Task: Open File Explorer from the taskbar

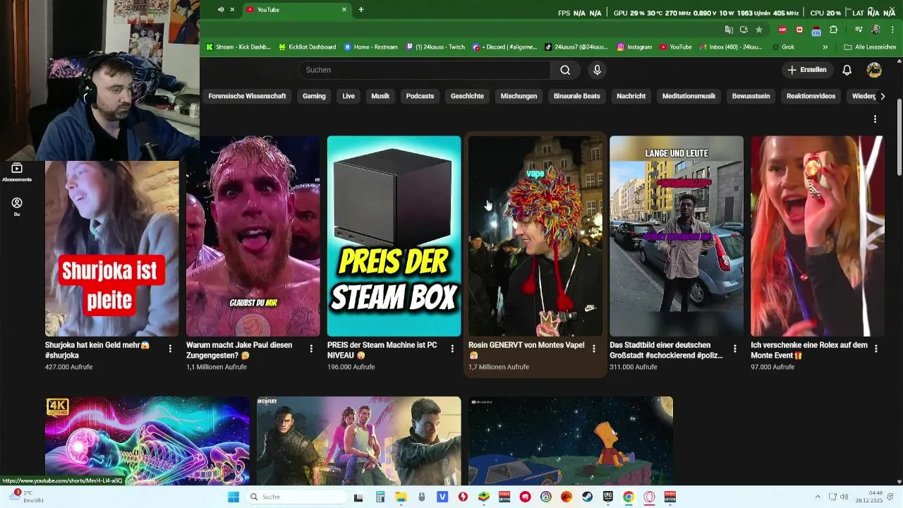Action: pos(401,497)
